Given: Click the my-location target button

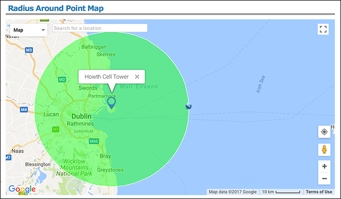Looking at the screenshot, I should 324,132.
